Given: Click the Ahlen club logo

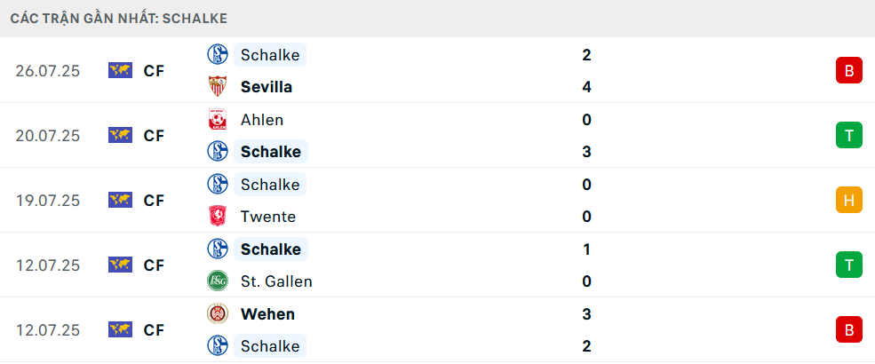Looking at the screenshot, I should click(x=218, y=119).
